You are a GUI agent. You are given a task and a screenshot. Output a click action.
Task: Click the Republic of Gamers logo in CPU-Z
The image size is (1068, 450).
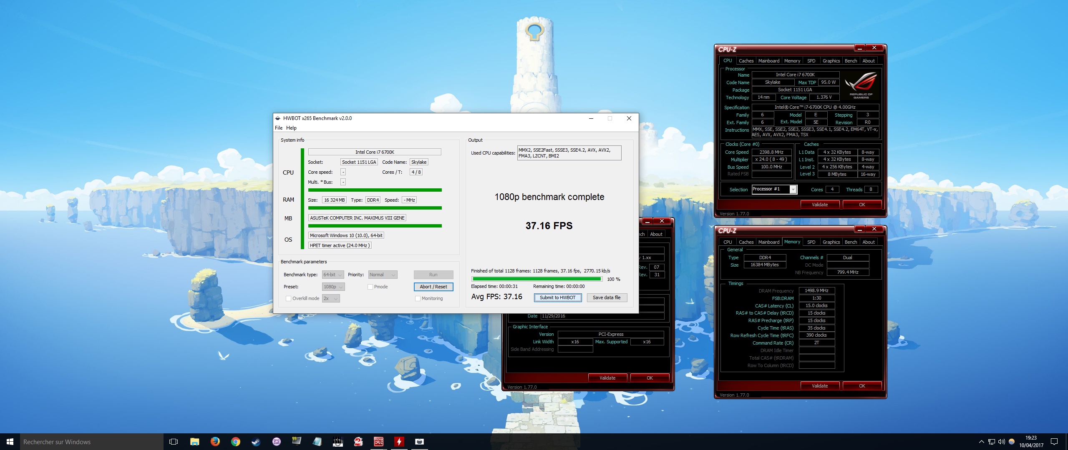tap(861, 85)
